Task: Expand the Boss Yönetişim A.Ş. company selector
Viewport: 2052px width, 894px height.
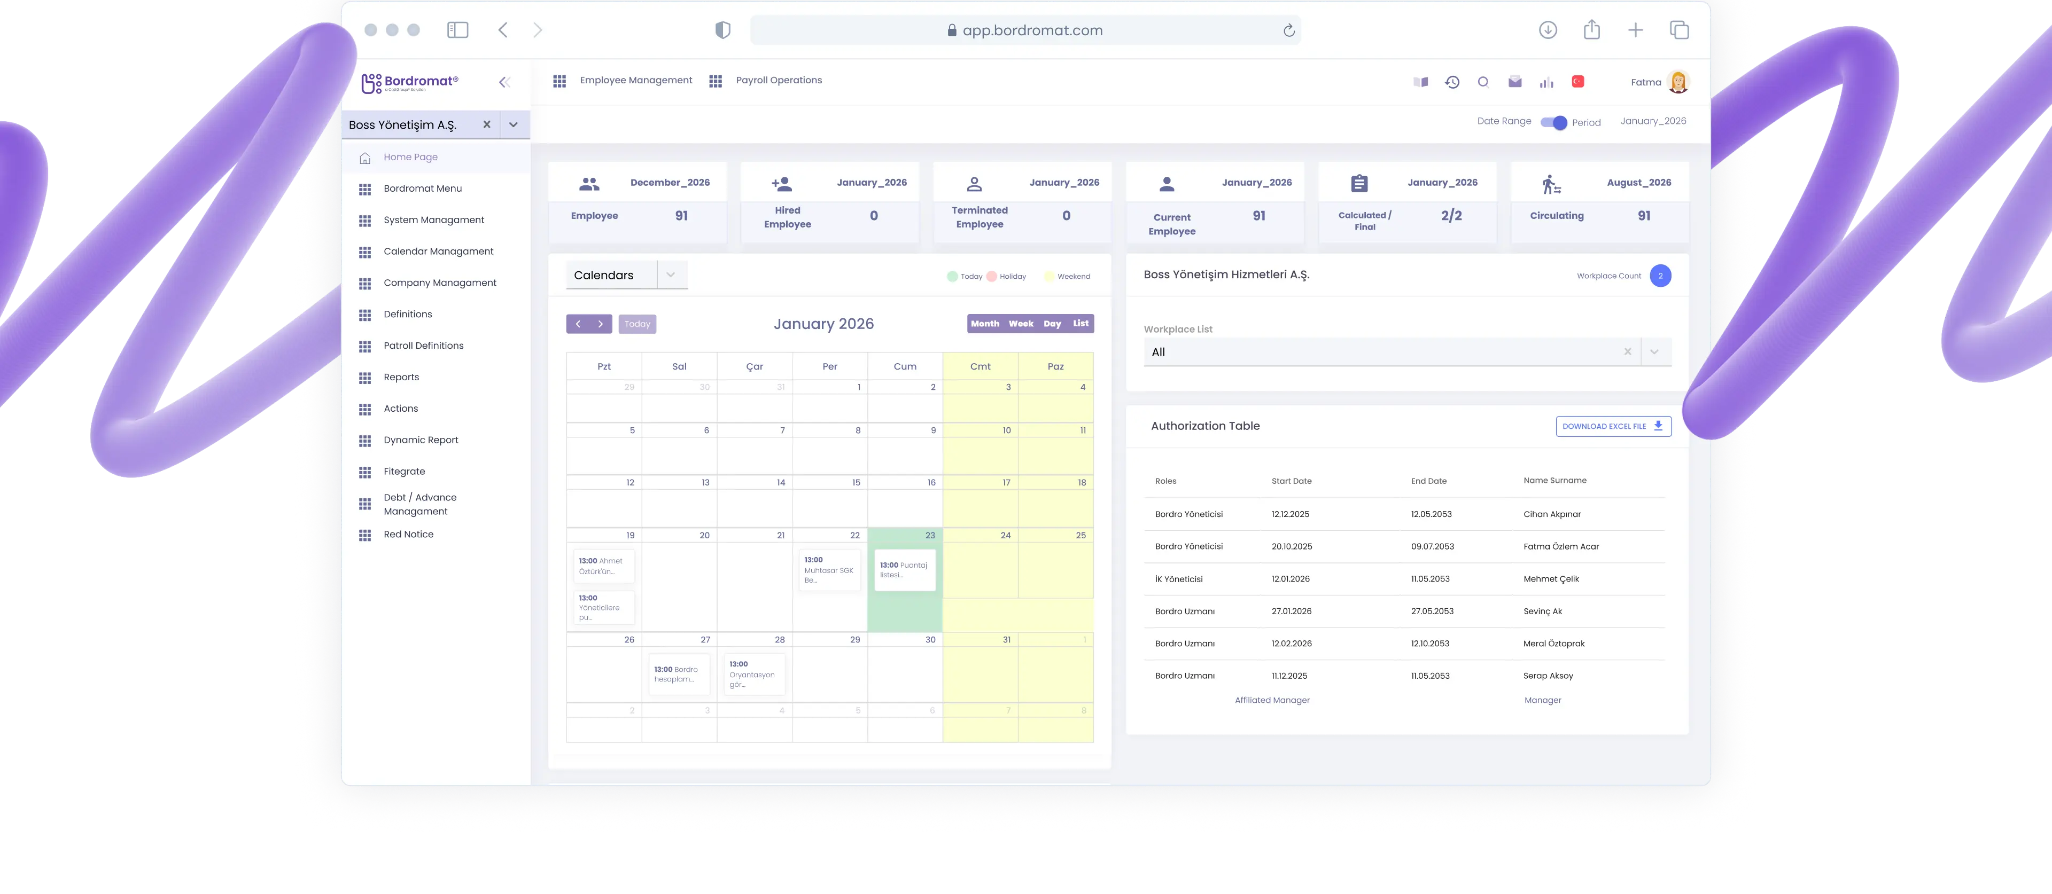Action: click(x=514, y=125)
